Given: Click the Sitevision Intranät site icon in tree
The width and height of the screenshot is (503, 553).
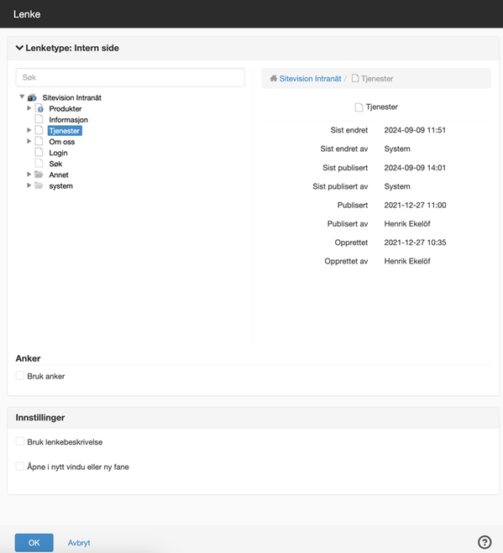Looking at the screenshot, I should (32, 97).
